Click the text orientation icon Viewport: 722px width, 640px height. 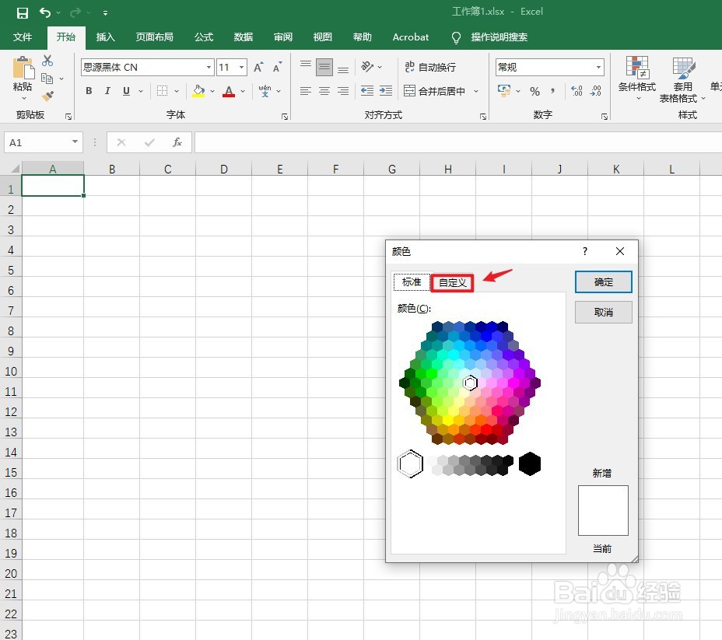[x=367, y=67]
